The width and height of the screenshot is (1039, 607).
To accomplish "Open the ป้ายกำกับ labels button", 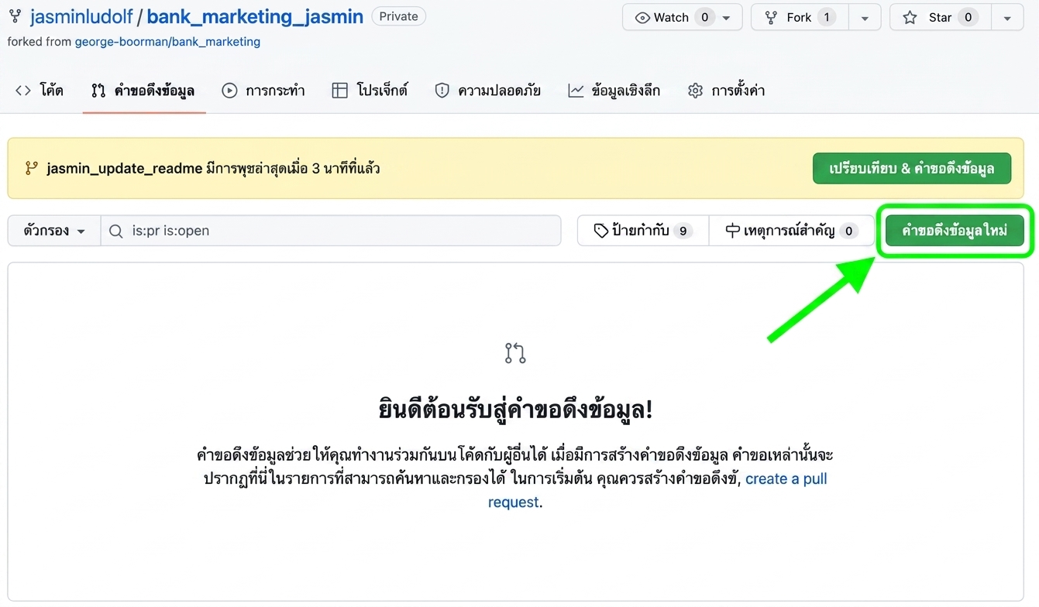I will tap(643, 231).
